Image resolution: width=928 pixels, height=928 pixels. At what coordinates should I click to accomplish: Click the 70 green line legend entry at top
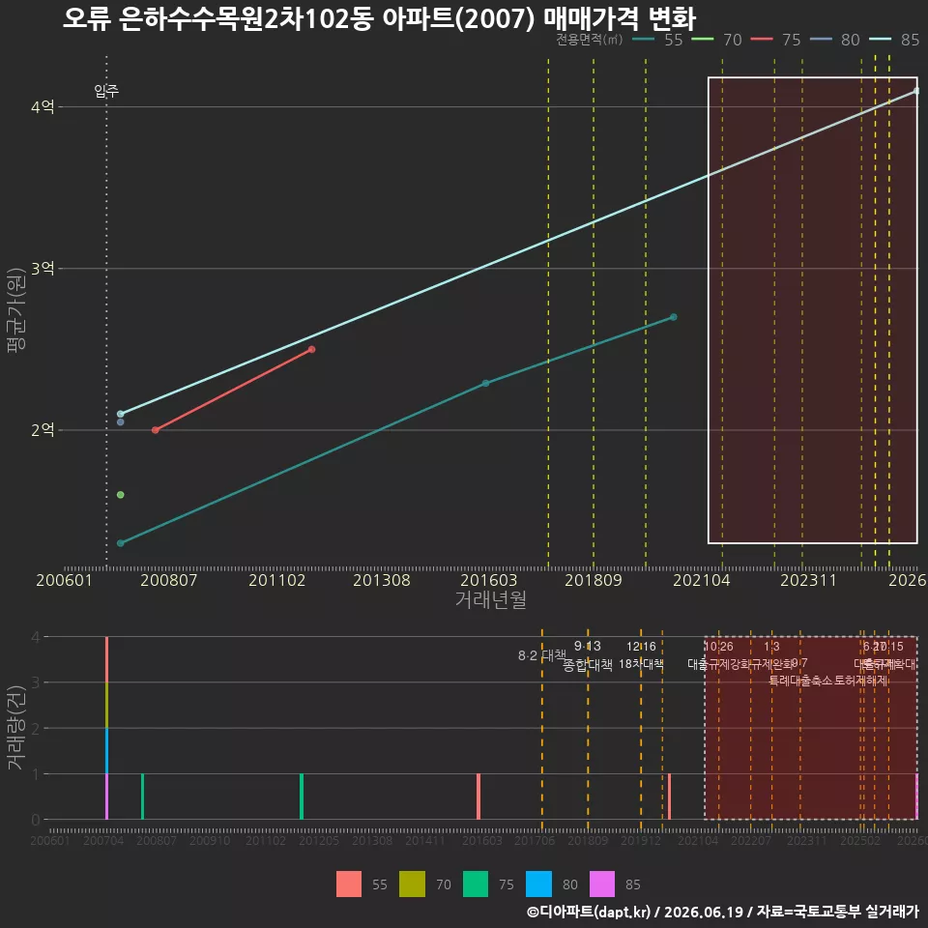point(716,40)
